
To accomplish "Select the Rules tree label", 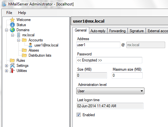I will pos(21,60).
